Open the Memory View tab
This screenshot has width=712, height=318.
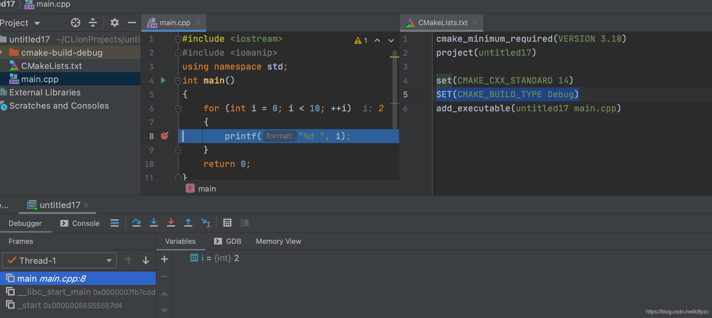(278, 241)
